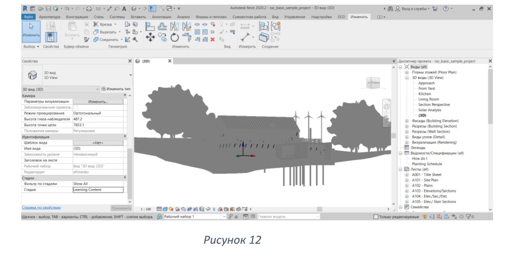This screenshot has width=516, height=254.
Task: Select the Move tool in Изменить panel
Action: [150, 38]
